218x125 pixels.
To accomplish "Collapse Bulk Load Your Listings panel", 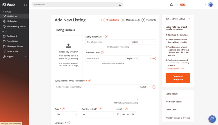I will [x=189, y=19].
